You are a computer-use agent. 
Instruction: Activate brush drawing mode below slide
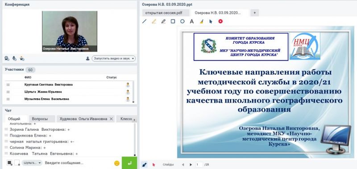tap(144, 165)
